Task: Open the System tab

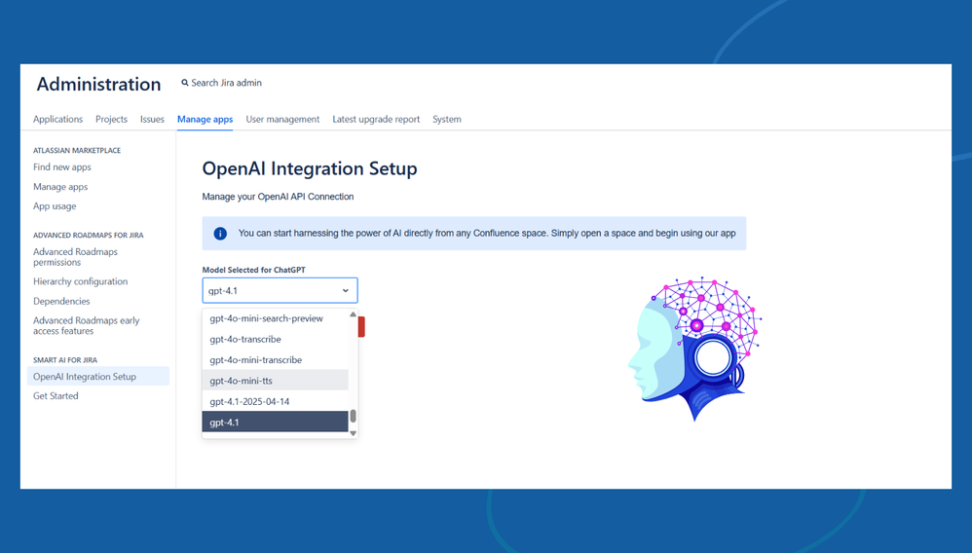Action: pos(447,119)
